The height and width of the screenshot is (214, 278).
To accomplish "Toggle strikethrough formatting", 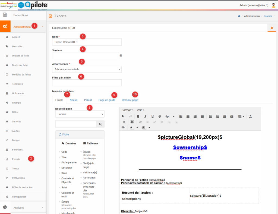I will [x=160, y=116].
